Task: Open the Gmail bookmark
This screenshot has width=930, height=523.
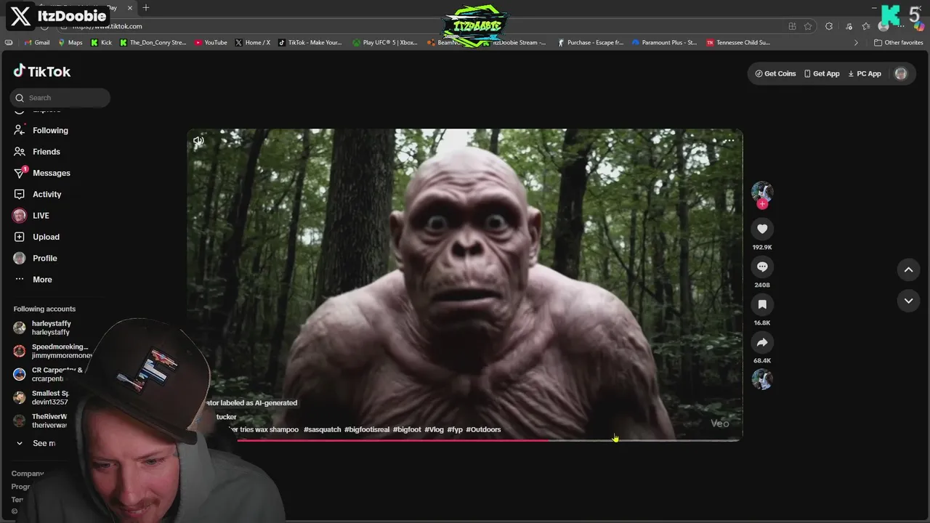Action: pyautogui.click(x=36, y=43)
